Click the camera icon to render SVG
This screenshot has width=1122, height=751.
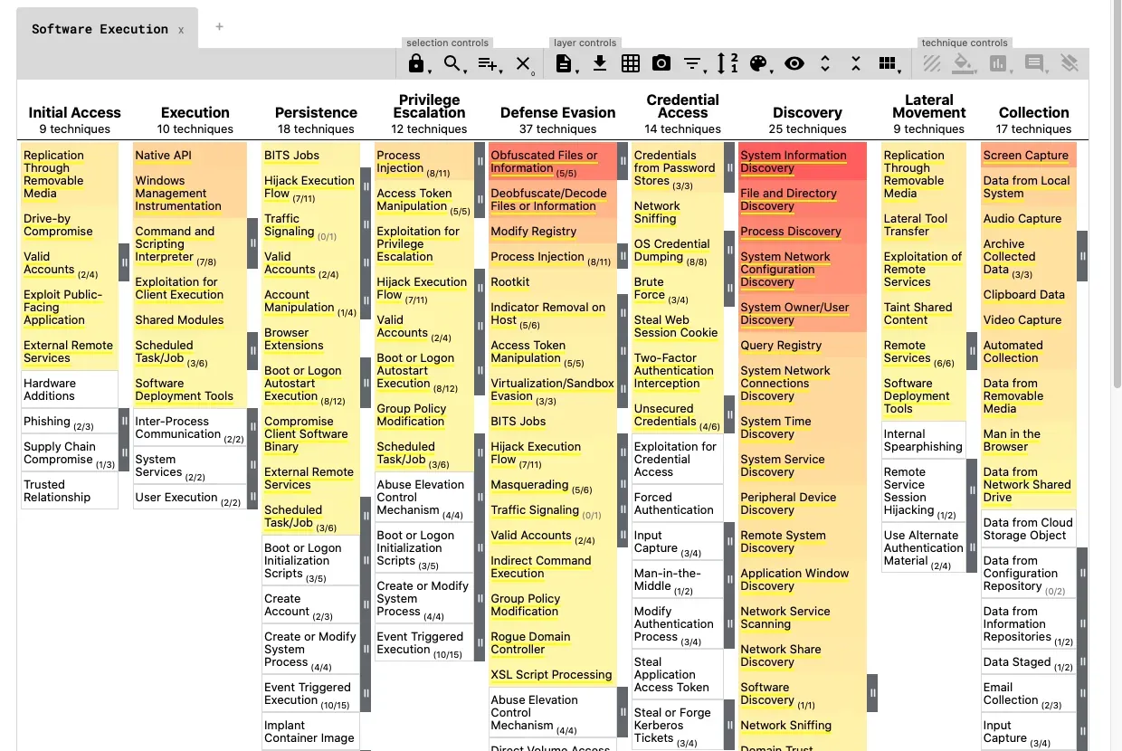pos(661,63)
